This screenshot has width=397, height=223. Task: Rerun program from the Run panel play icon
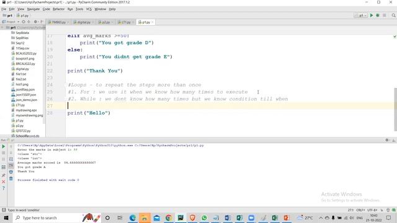[x=4, y=146]
